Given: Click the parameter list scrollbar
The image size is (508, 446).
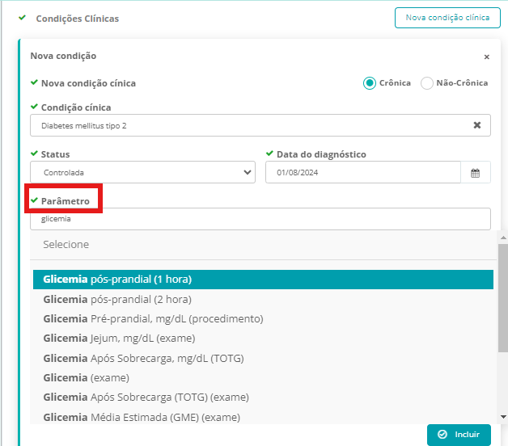Looking at the screenshot, I should pyautogui.click(x=502, y=299).
